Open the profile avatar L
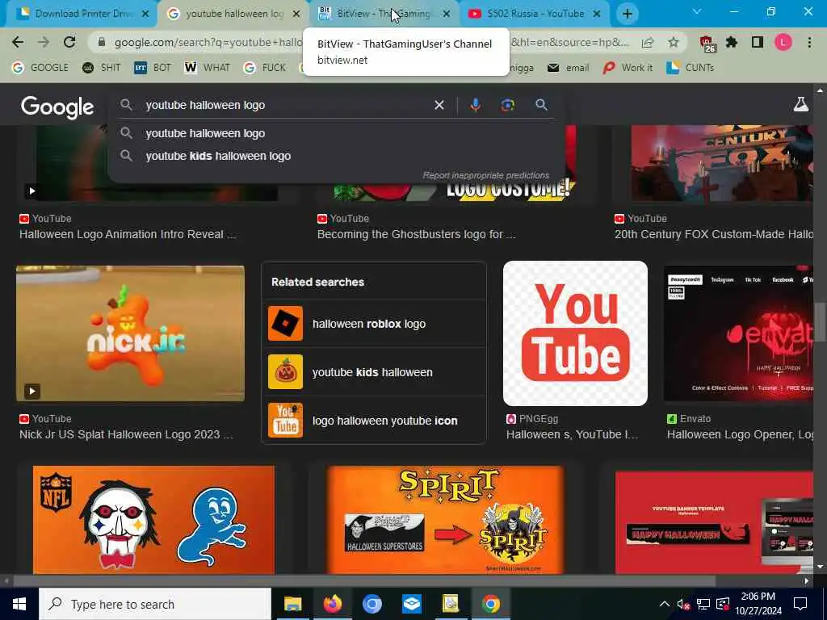Image resolution: width=827 pixels, height=620 pixels. coord(783,42)
